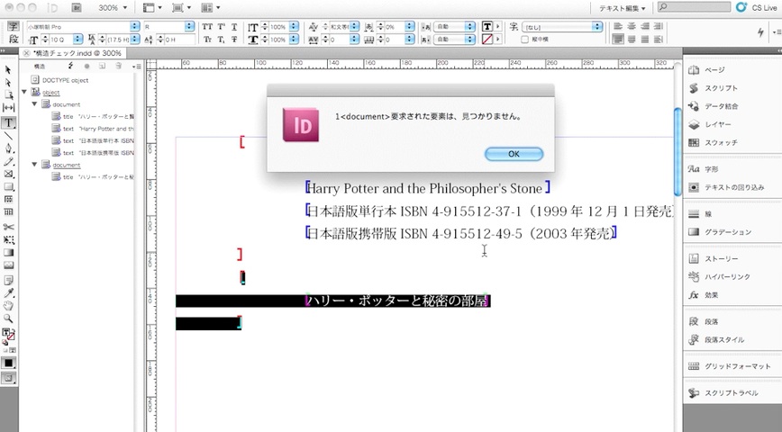This screenshot has width=782, height=432.
Task: Select the Rectangle Frame tool
Action: [8, 174]
